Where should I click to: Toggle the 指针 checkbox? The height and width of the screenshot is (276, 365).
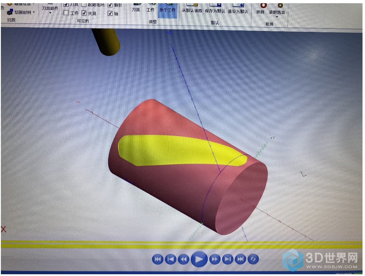tap(110, 5)
